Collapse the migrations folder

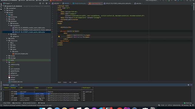(9, 25)
